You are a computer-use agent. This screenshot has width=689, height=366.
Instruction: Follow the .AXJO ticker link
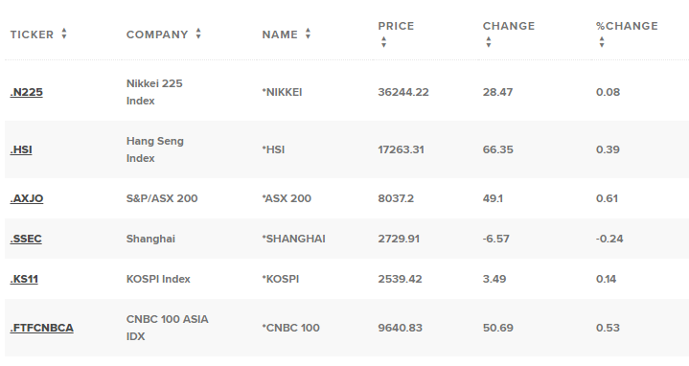tap(27, 198)
